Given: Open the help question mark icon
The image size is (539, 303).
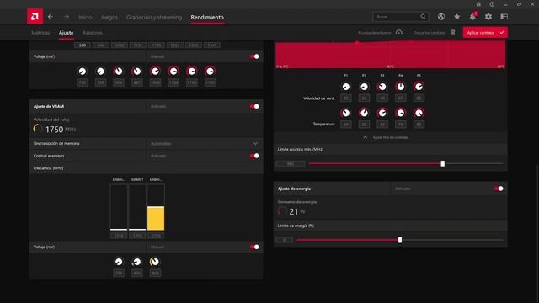Looking at the screenshot, I should click(492, 4).
